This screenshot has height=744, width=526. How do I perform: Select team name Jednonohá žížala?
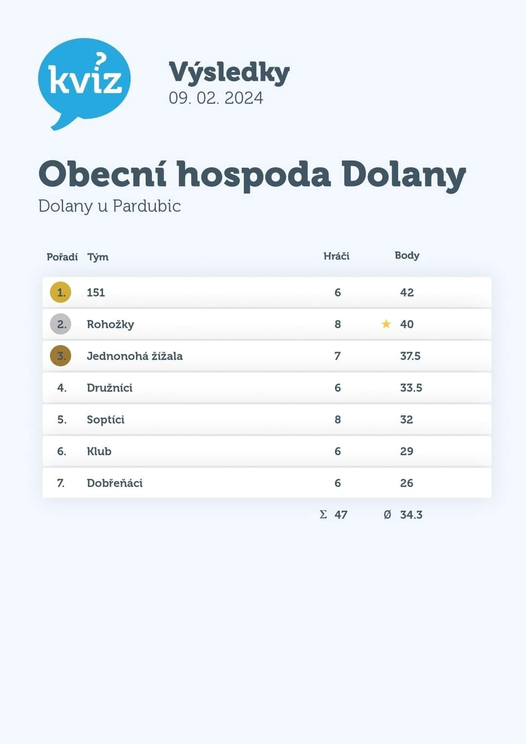(x=134, y=356)
